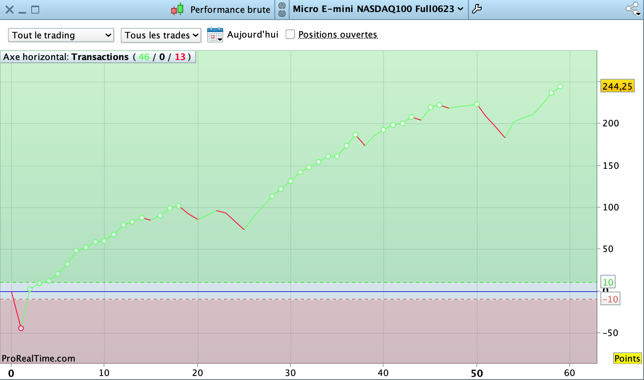The height and width of the screenshot is (380, 644).
Task: Maximize the Performance brute window
Action: 35,10
